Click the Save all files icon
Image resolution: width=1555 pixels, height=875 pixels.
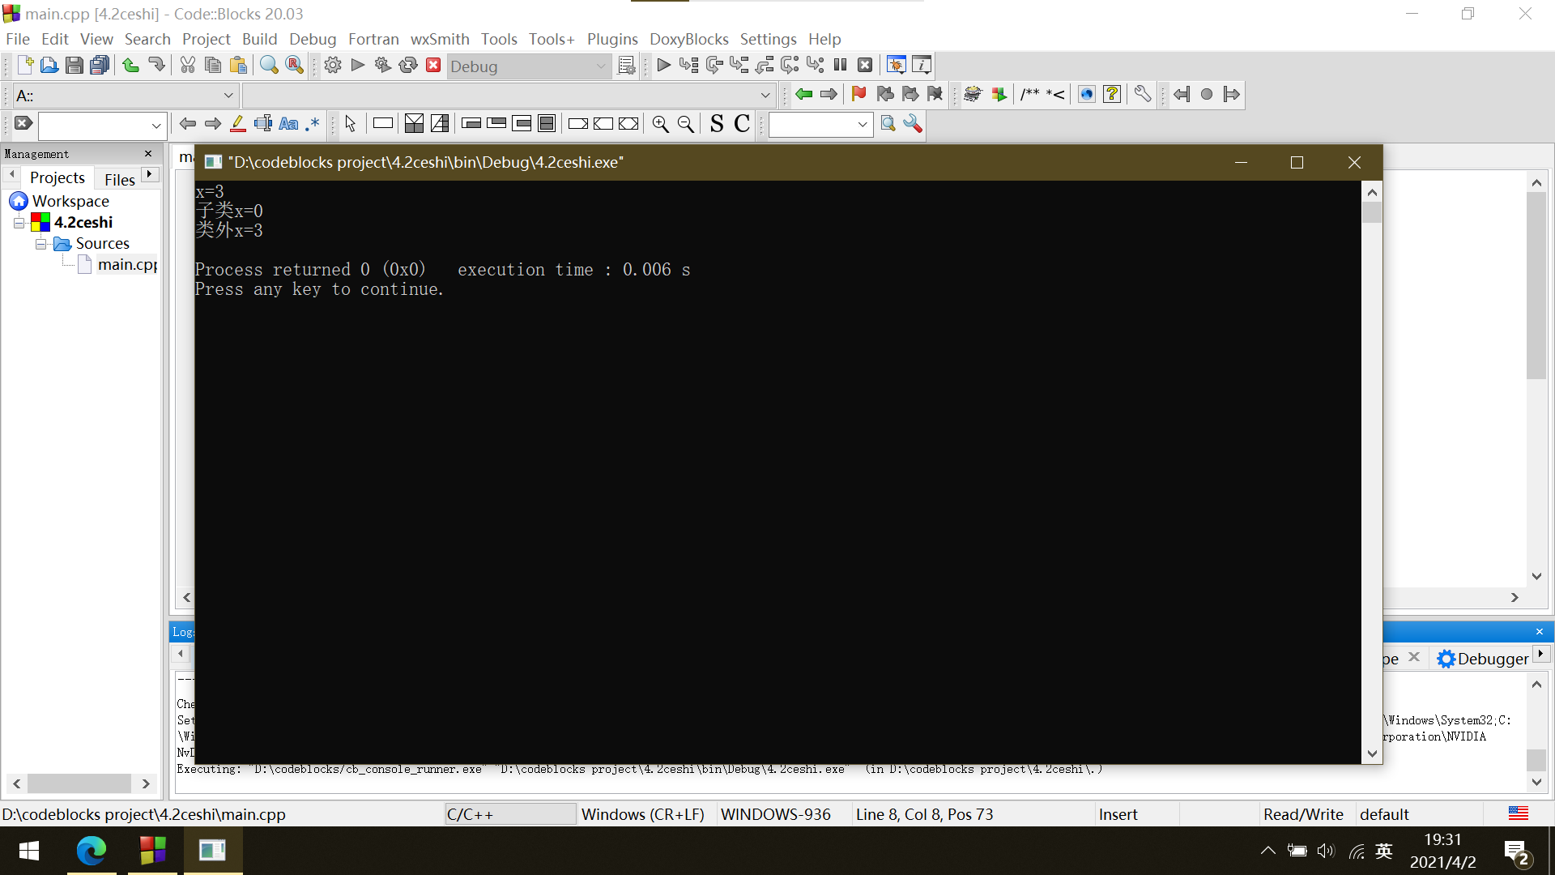(100, 66)
